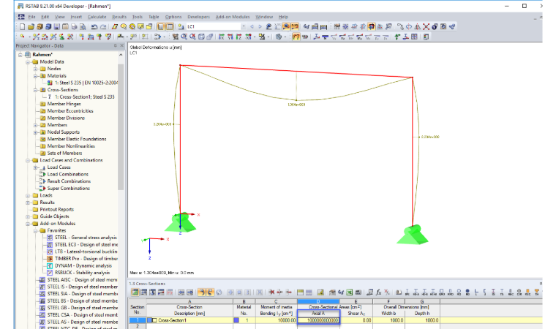
Task: Select next load case arrow button
Action: 260,26
